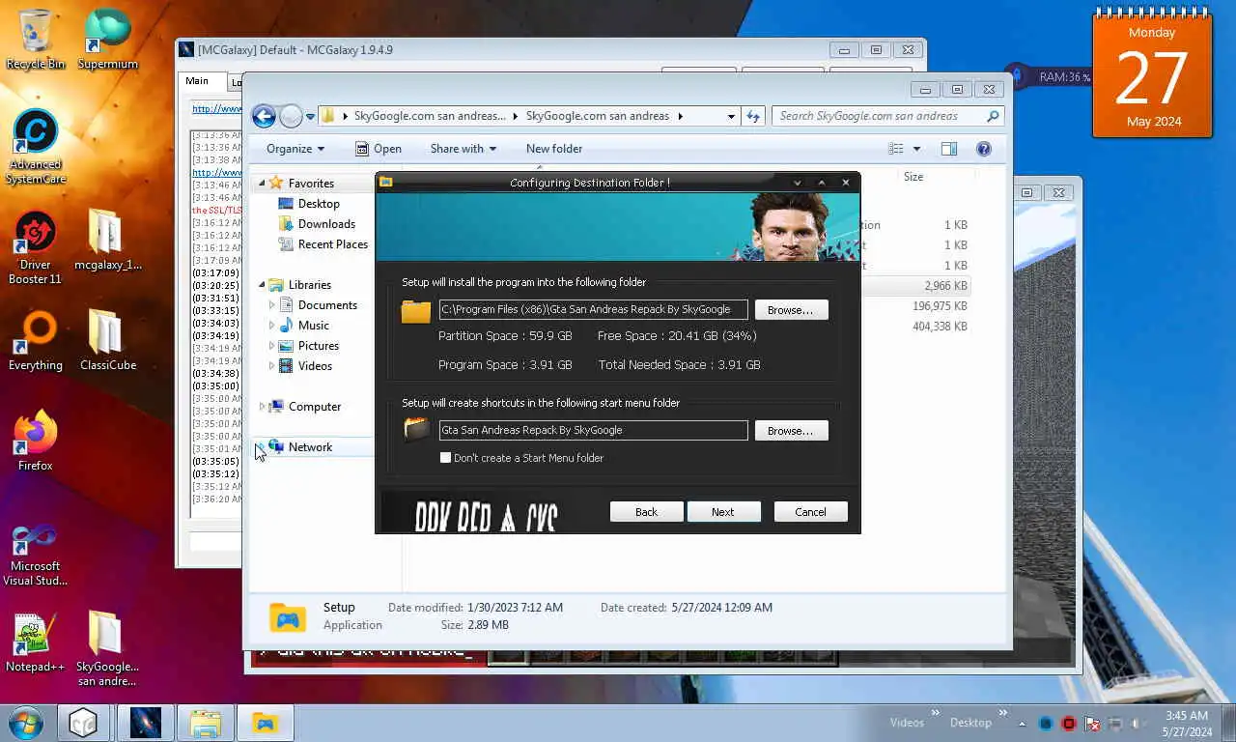Open the address bar history dropdown
This screenshot has height=742, width=1236.
[731, 116]
